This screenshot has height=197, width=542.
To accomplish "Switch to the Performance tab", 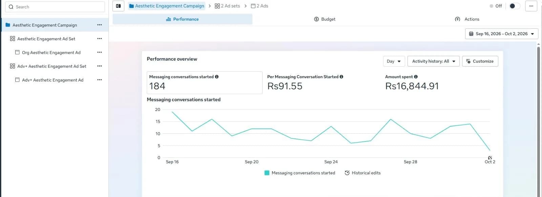I will click(182, 19).
